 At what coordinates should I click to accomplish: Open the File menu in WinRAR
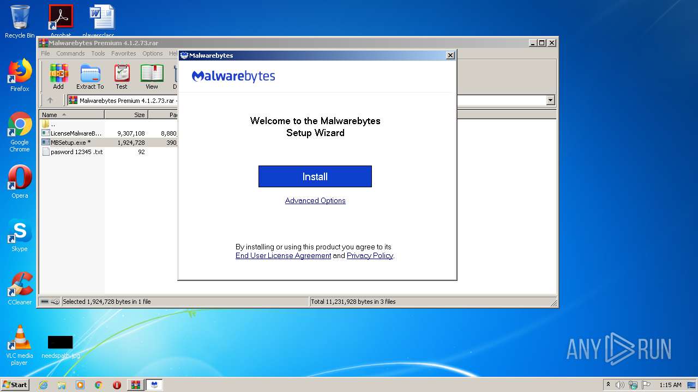pyautogui.click(x=45, y=53)
